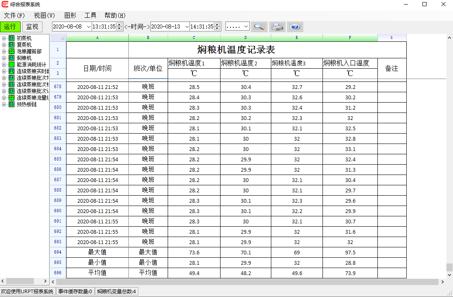Expand the 焖粮机 tree node
Viewport: 453px width, 297px height.
coord(4,58)
